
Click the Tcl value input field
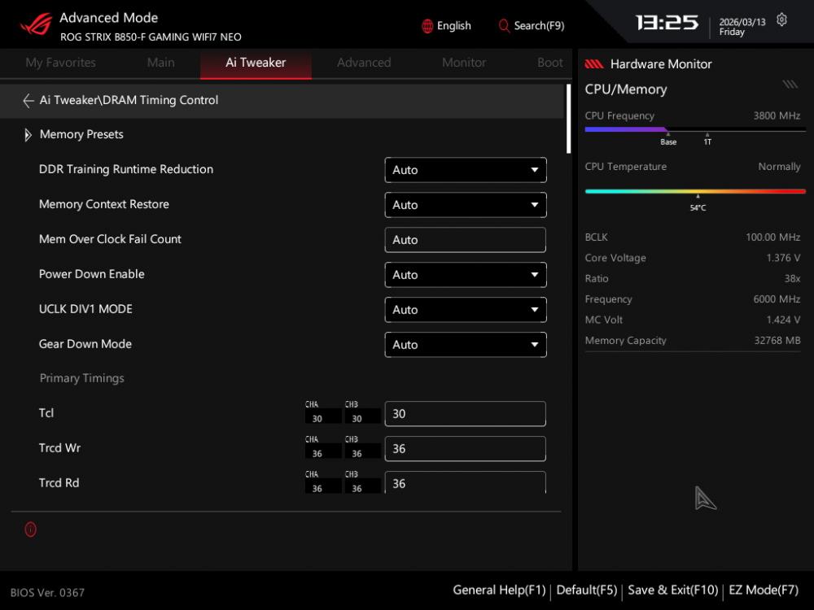point(465,414)
